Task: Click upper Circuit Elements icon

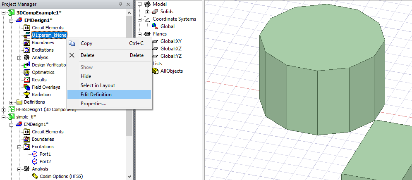Action: [27, 28]
